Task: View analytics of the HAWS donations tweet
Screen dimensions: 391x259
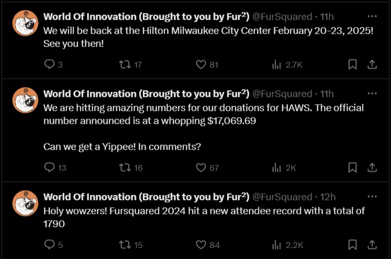Action: pyautogui.click(x=277, y=167)
